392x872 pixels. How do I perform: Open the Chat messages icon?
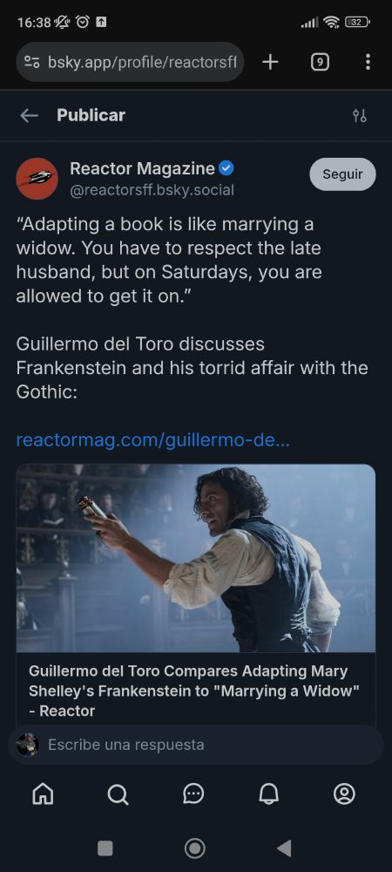tap(193, 794)
